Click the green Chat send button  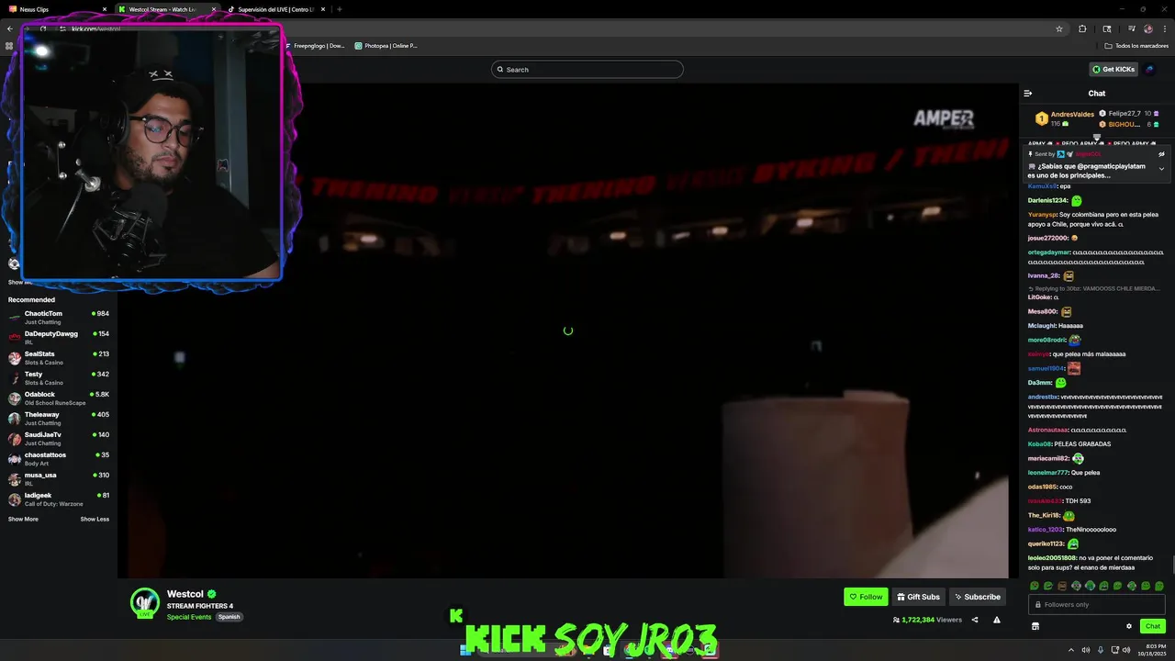1153,626
